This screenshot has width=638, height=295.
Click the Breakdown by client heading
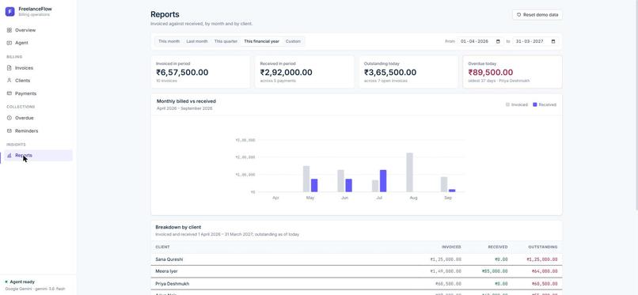pos(178,227)
